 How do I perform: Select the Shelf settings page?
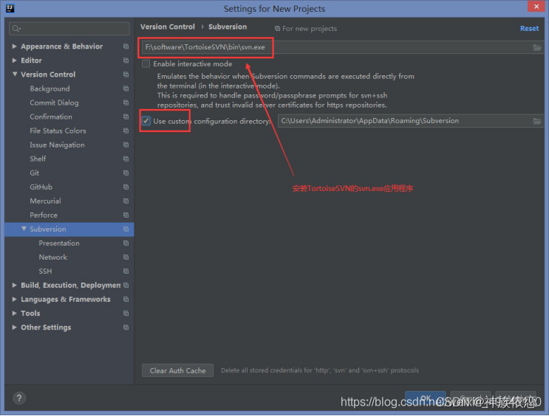[x=38, y=159]
